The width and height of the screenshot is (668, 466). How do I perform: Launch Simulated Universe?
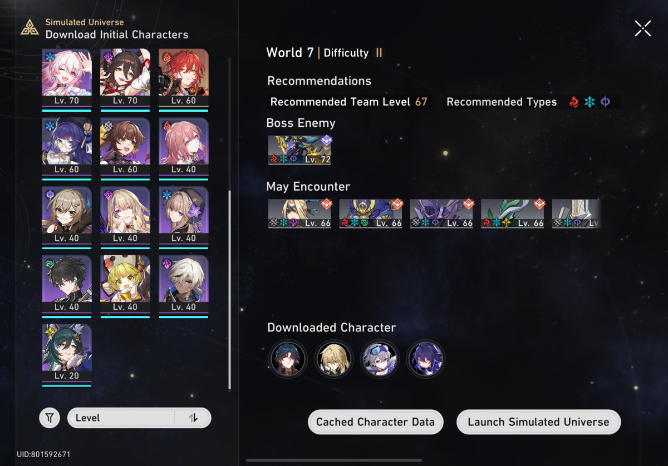(538, 422)
